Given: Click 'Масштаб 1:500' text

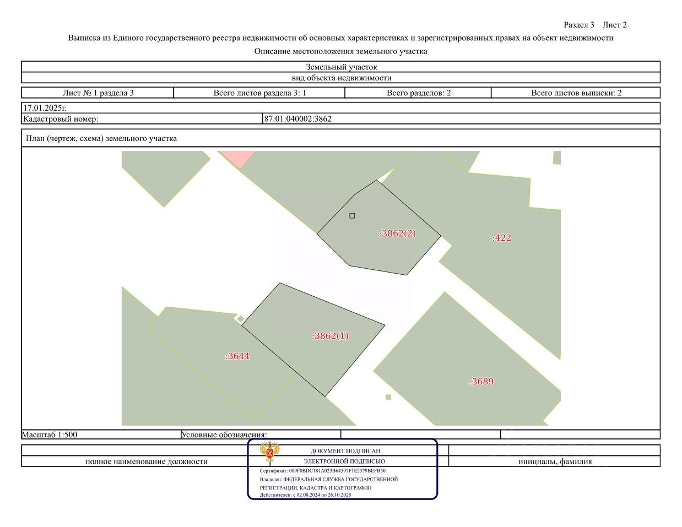Looking at the screenshot, I should (x=50, y=434).
